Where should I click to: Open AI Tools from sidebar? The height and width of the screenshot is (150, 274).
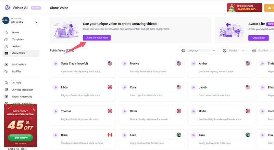point(16,83)
